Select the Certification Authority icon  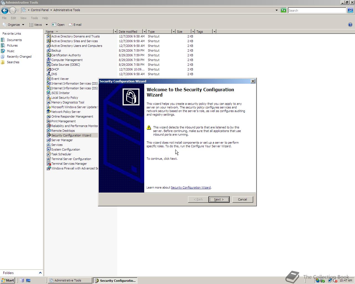[x=49, y=55]
